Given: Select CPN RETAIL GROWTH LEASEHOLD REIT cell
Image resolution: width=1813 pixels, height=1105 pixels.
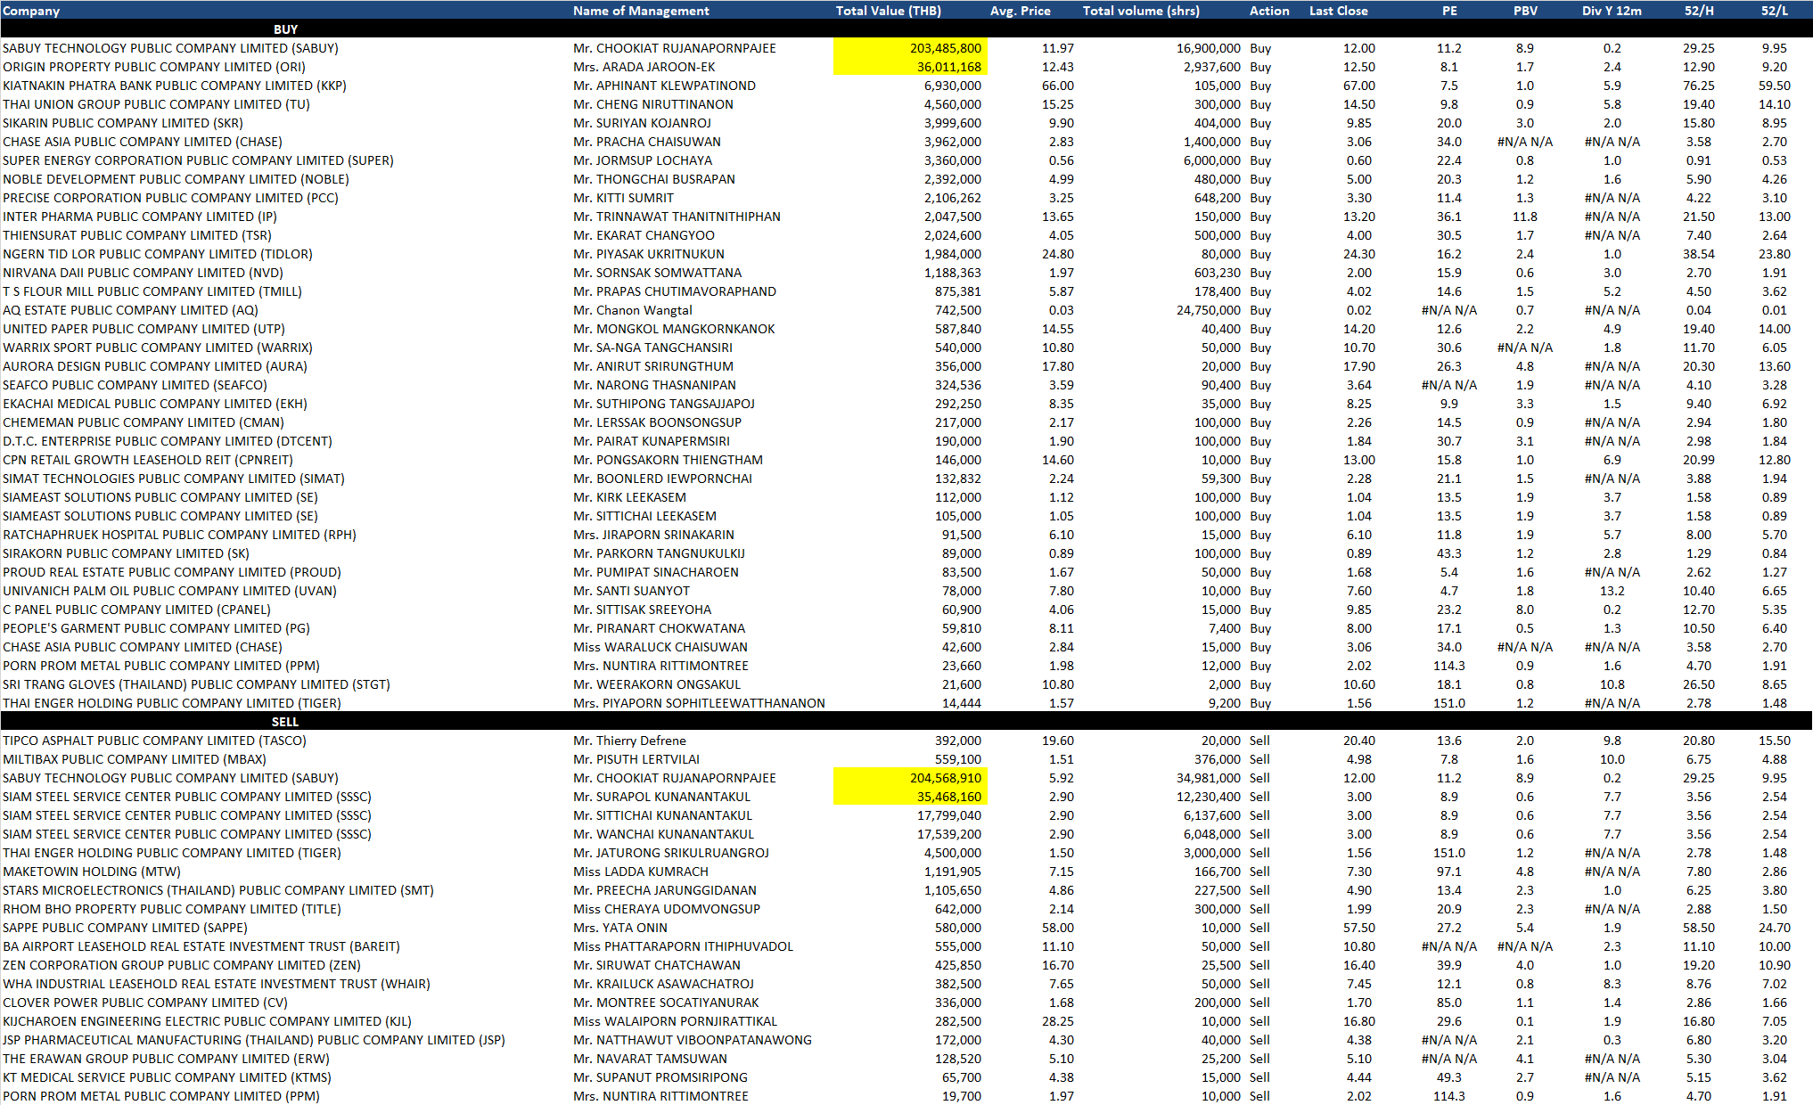Looking at the screenshot, I should click(148, 460).
